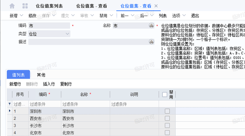Image resolution: width=245 pixels, height=136 pixels.
Task: Expand the 选项 dropdown arrow
Action: 184,15
